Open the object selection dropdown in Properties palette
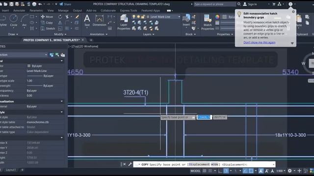Viewport: 314px width, 176px height. coord(24,55)
